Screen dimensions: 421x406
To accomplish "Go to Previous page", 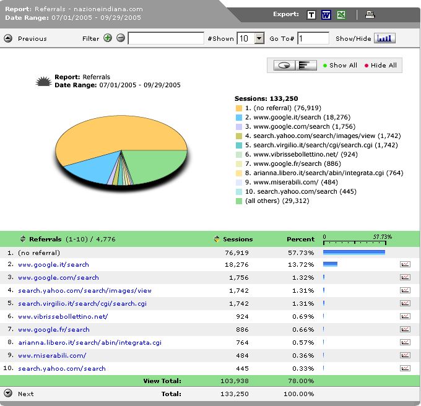I will [7, 38].
